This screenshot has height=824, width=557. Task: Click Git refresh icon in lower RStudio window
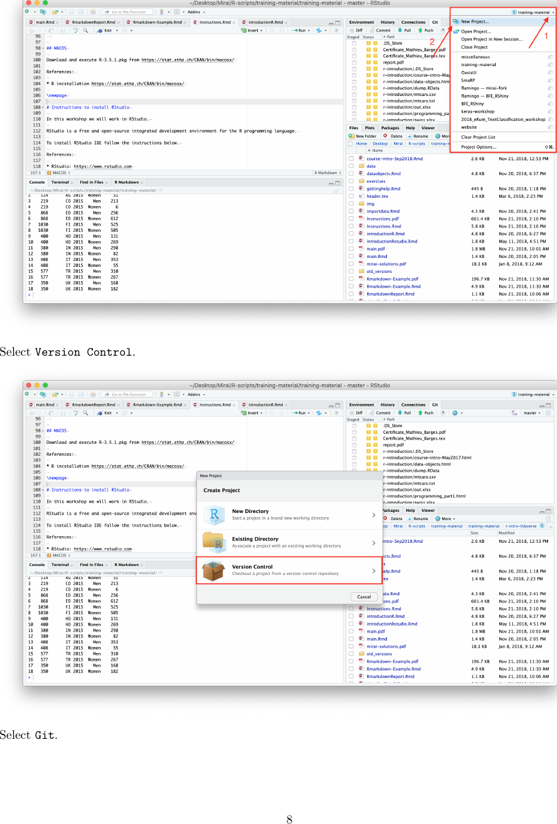coord(549,412)
